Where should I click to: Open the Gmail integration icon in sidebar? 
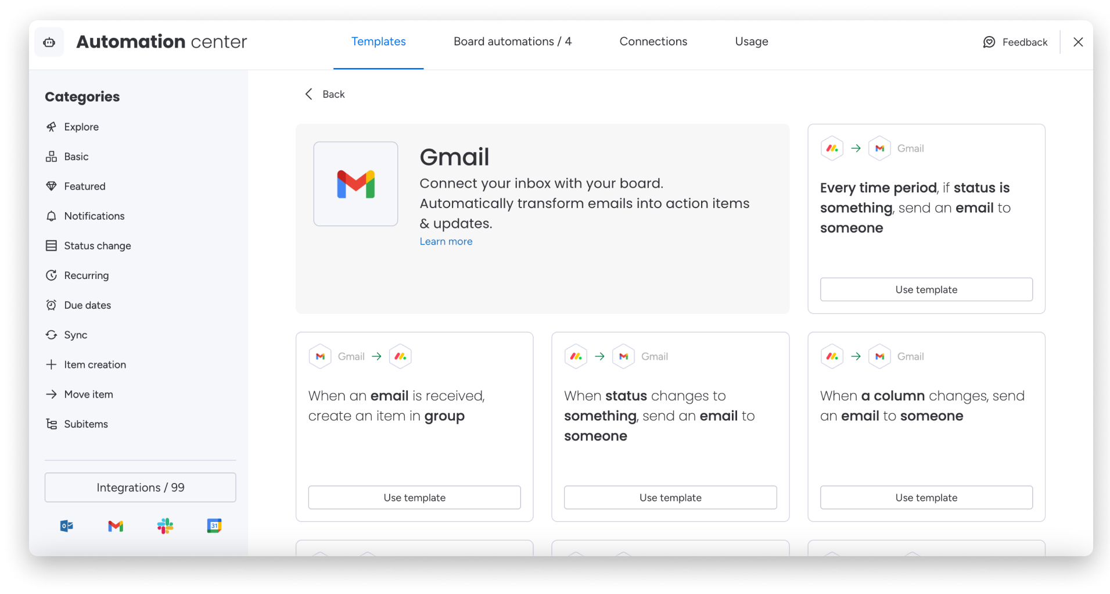point(116,526)
